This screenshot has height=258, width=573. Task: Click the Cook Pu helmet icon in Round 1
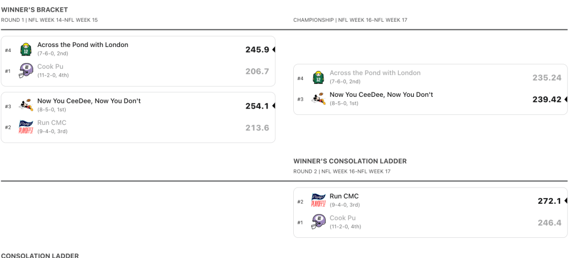click(26, 71)
